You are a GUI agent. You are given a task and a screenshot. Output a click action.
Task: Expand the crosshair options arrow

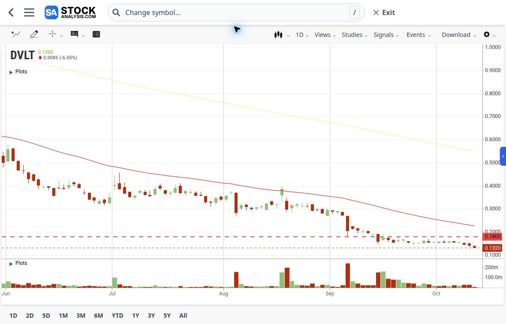click(61, 36)
